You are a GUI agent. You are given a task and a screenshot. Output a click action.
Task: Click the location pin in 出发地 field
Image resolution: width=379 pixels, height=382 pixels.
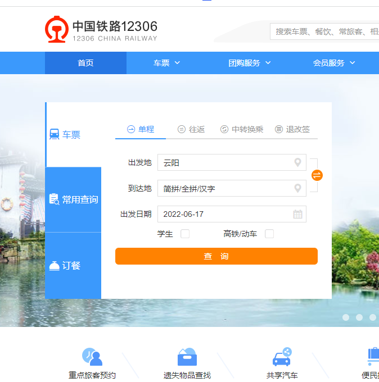[297, 162]
